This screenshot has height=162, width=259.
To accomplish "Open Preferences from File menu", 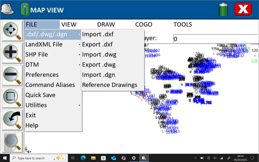I will [53, 75].
